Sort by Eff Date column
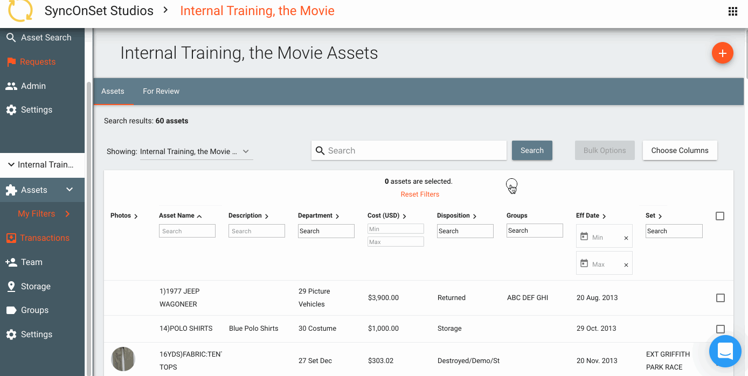The height and width of the screenshot is (376, 748). click(591, 215)
